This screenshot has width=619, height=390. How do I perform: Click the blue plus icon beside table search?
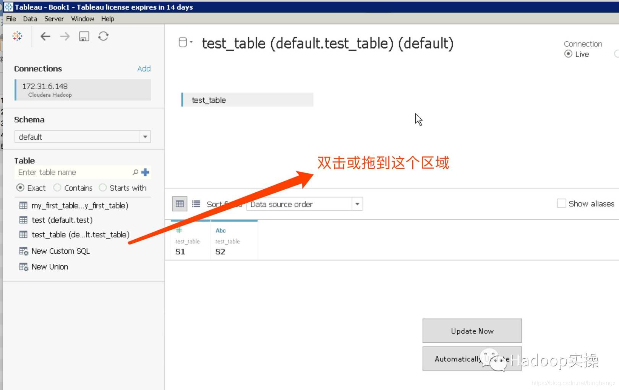pyautogui.click(x=145, y=172)
